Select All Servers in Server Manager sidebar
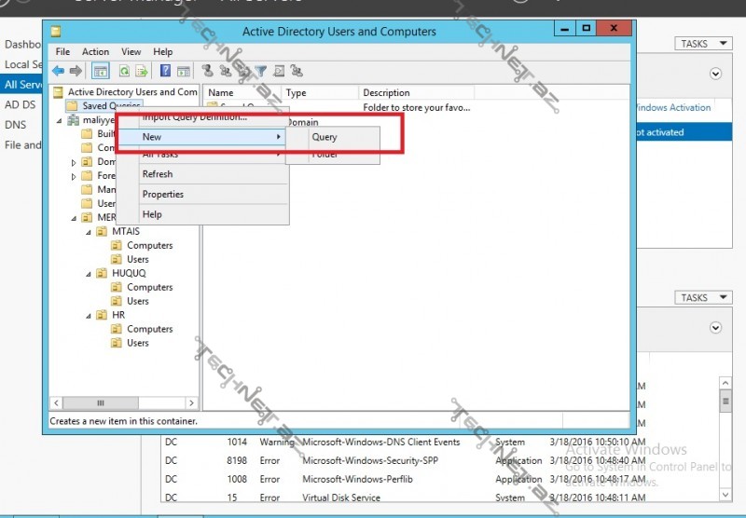The image size is (746, 518). click(21, 85)
